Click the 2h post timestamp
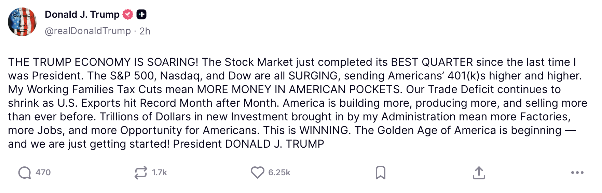The image size is (602, 193). (x=145, y=31)
